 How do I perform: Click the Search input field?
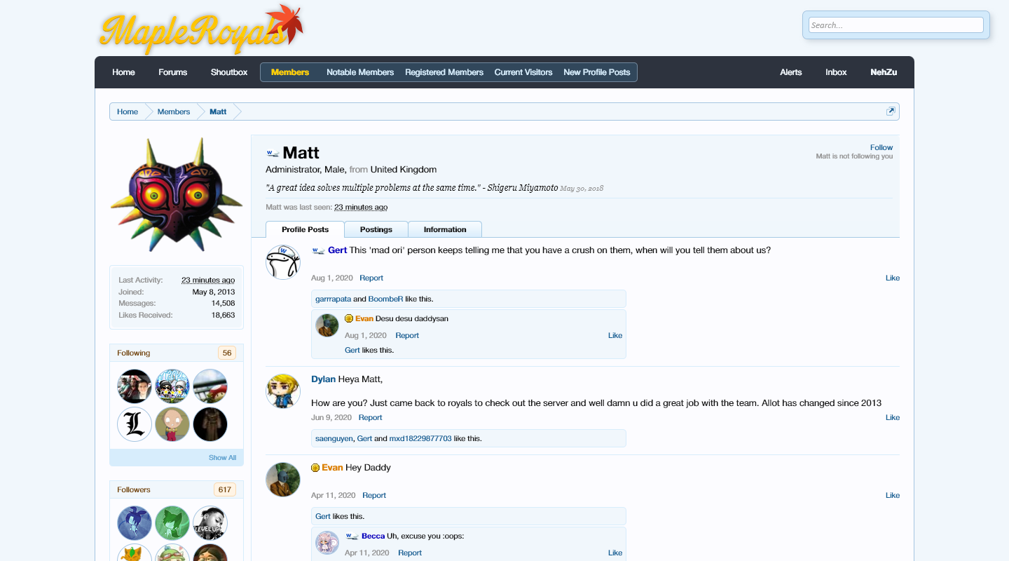895,25
